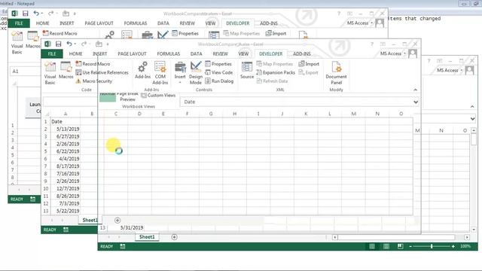Open Help in middle Excel window
Viewport: 482px width, 271px height.
coord(372,44)
